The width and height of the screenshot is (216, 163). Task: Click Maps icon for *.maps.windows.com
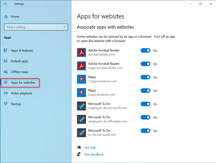tap(81, 79)
